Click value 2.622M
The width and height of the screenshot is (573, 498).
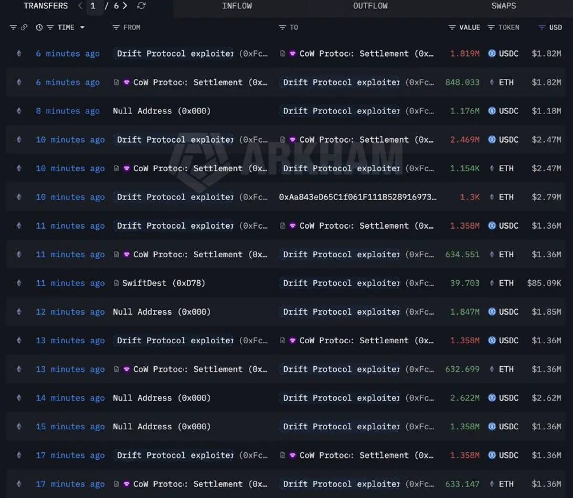pyautogui.click(x=465, y=398)
